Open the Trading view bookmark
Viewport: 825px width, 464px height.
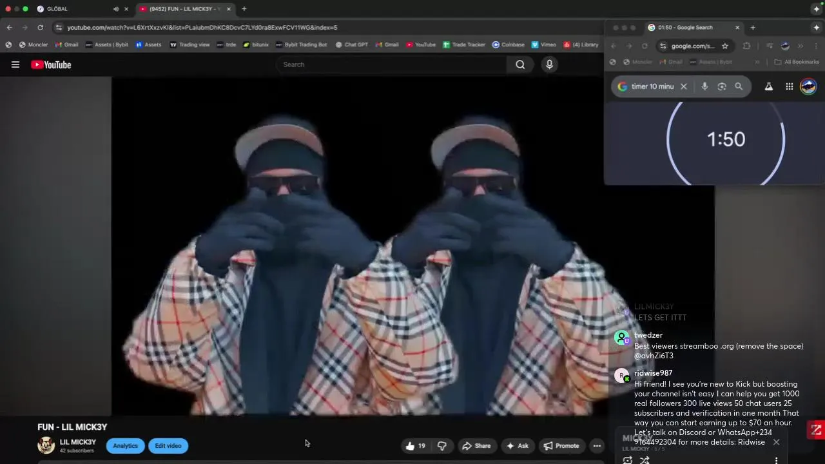click(x=189, y=45)
